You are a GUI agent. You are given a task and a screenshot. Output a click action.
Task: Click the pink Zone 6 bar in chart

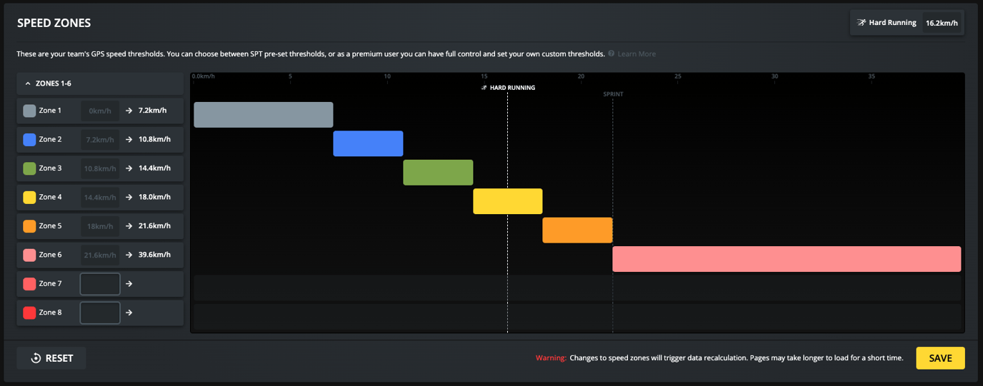pyautogui.click(x=787, y=259)
